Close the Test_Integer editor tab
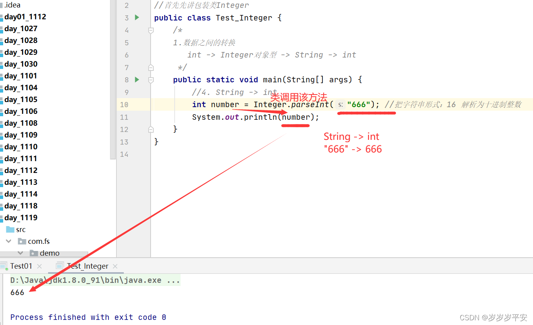 (x=114, y=266)
